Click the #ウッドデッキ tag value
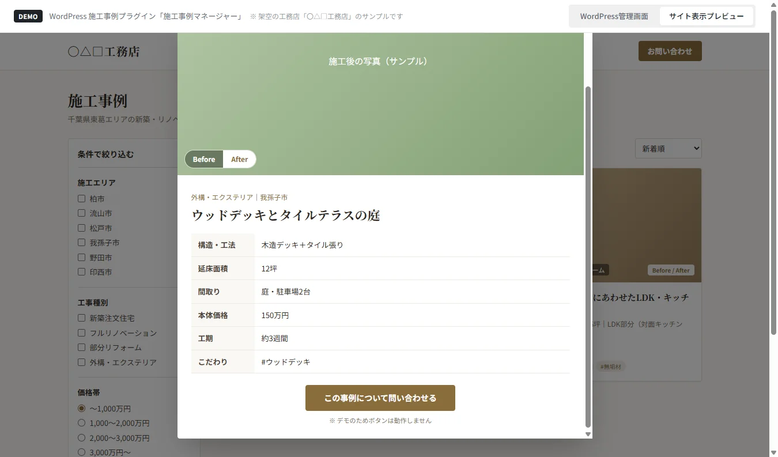 (286, 362)
